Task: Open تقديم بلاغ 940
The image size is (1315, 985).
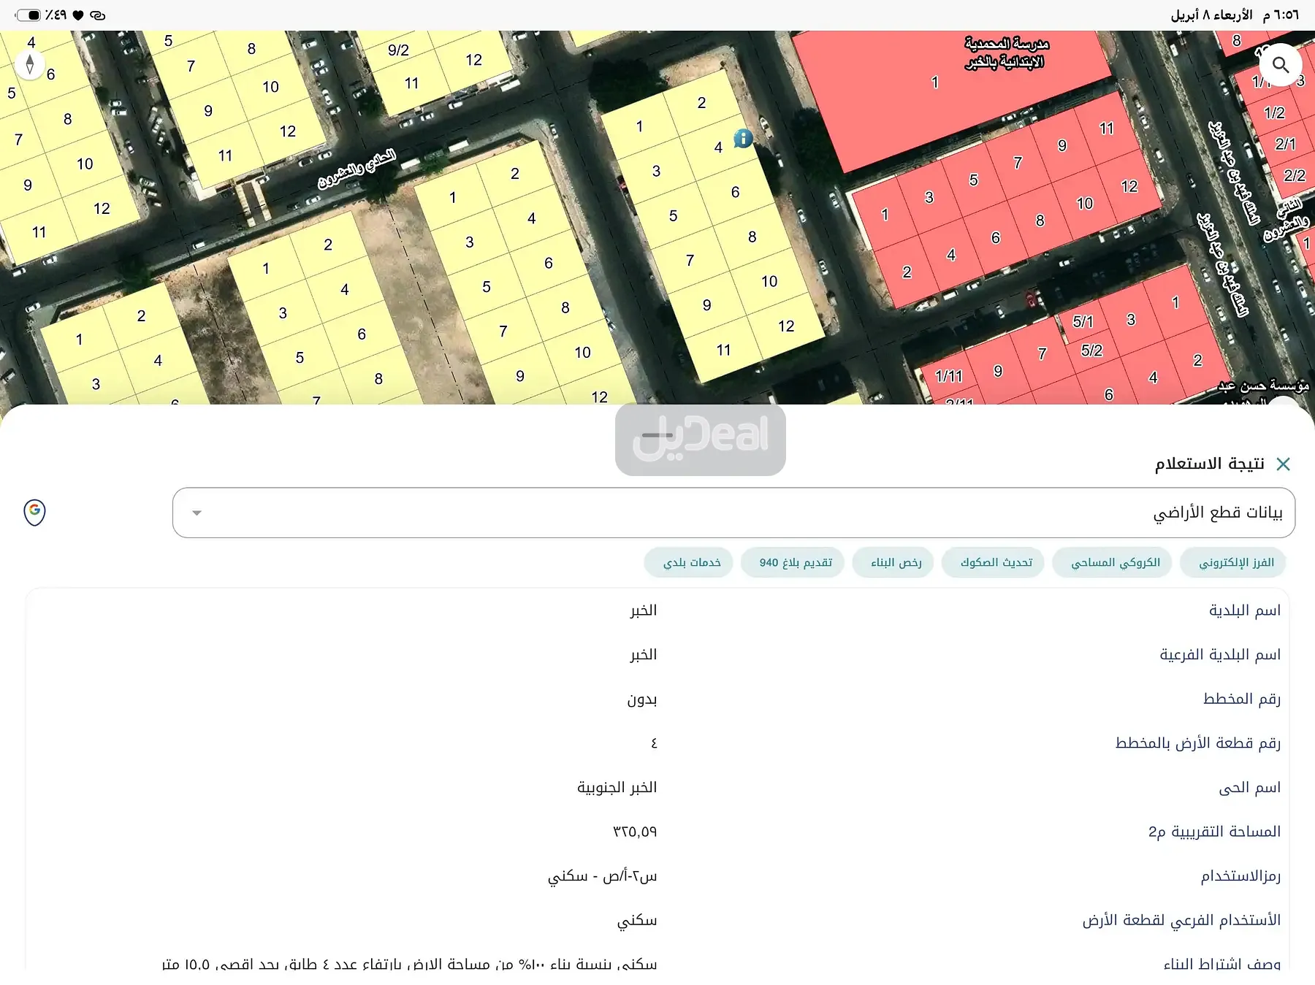Action: pyautogui.click(x=792, y=562)
